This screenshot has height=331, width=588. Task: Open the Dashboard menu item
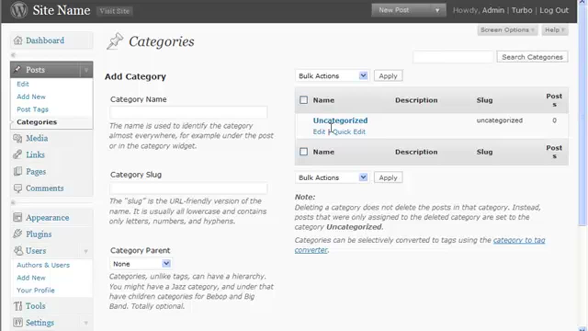[45, 40]
